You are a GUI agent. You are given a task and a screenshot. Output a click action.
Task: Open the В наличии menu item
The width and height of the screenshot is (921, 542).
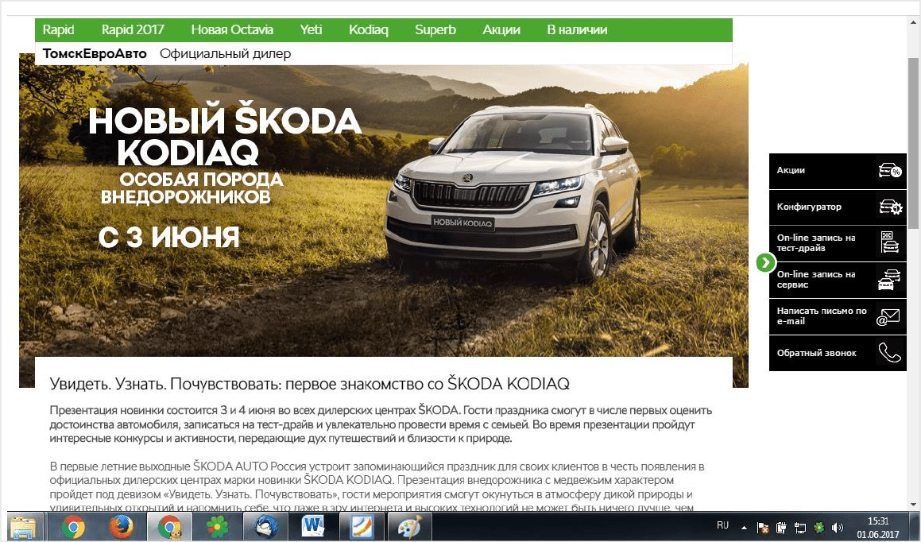pyautogui.click(x=575, y=29)
